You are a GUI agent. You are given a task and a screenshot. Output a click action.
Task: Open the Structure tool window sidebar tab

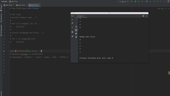(1, 18)
